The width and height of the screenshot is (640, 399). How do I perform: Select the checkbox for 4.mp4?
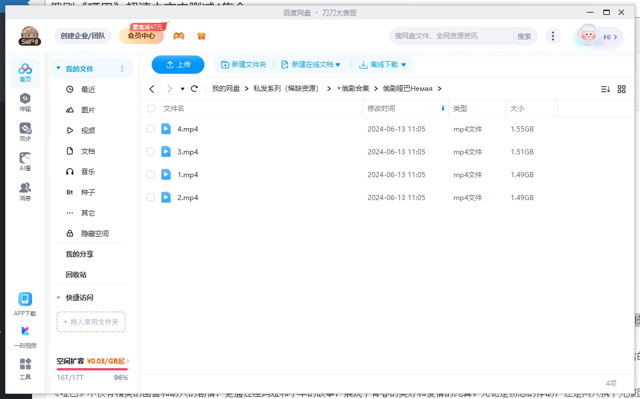click(151, 129)
